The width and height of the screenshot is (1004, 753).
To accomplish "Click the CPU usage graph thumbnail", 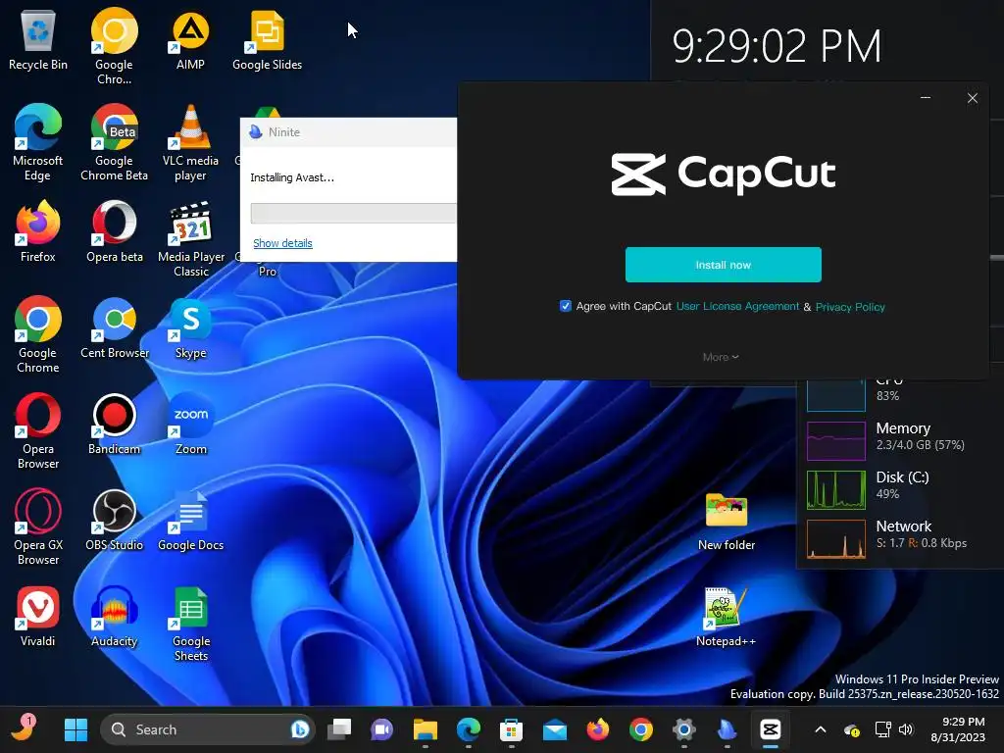I will pyautogui.click(x=836, y=395).
